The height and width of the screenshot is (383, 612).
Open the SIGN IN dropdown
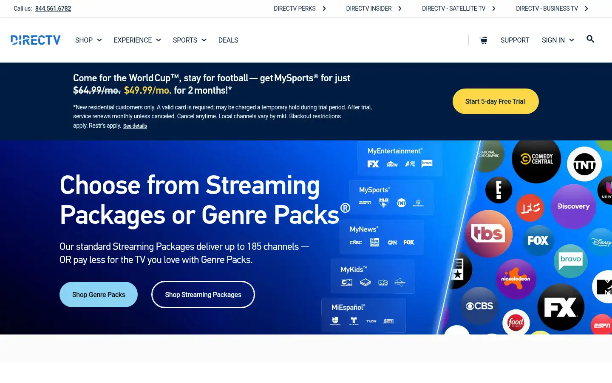(558, 40)
